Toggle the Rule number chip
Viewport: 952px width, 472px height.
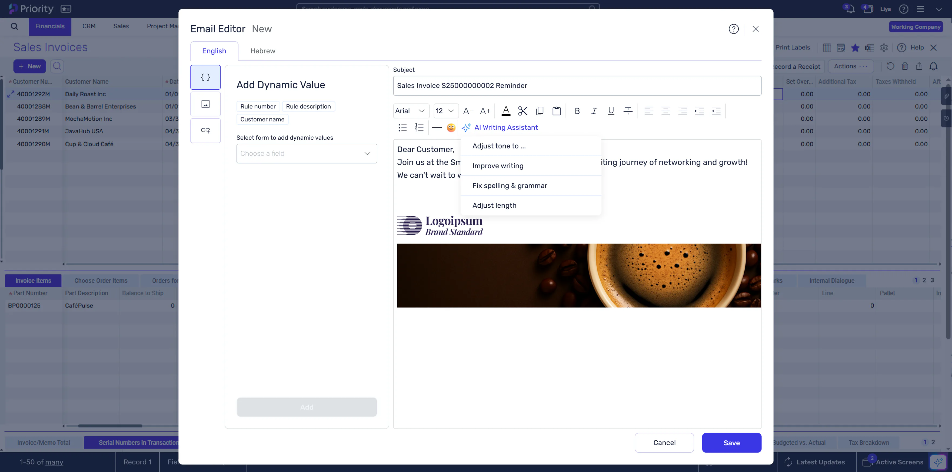[x=258, y=106]
